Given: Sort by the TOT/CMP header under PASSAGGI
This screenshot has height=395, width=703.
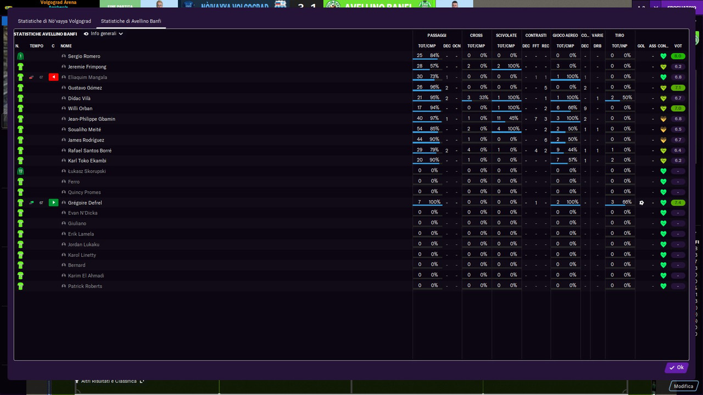Looking at the screenshot, I should (427, 46).
